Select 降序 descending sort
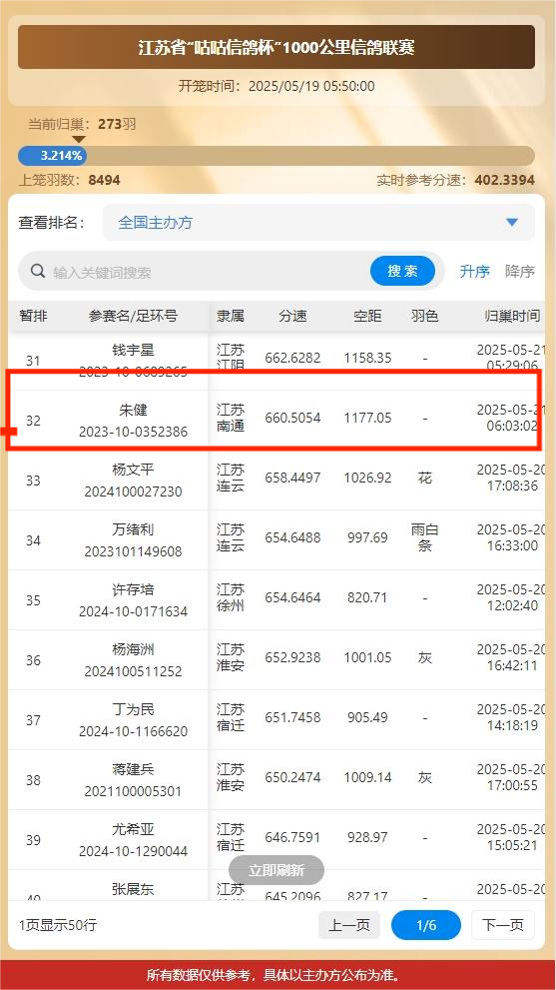Viewport: 556px width, 990px height. click(520, 272)
